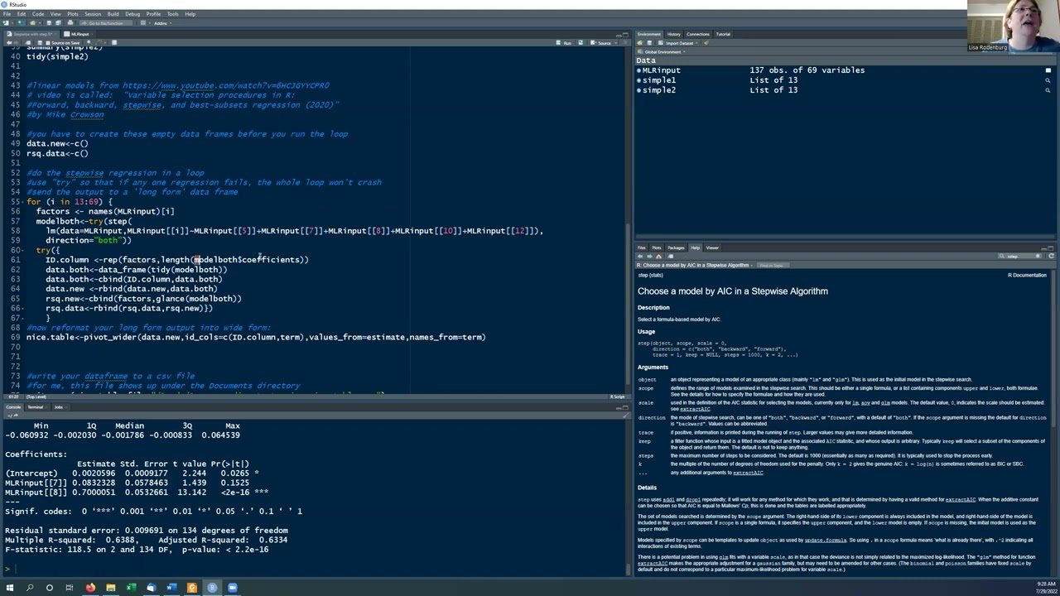Click the Help home icon

point(658,257)
